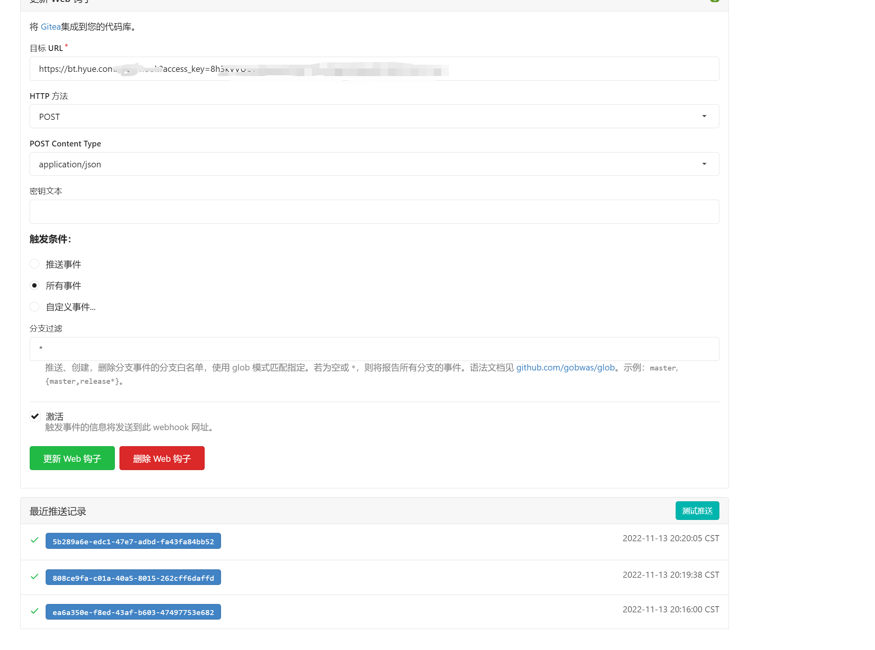Click success checkmark beside delivery ea6a350e

35,611
